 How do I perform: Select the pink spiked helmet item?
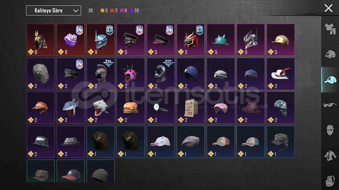131,74
